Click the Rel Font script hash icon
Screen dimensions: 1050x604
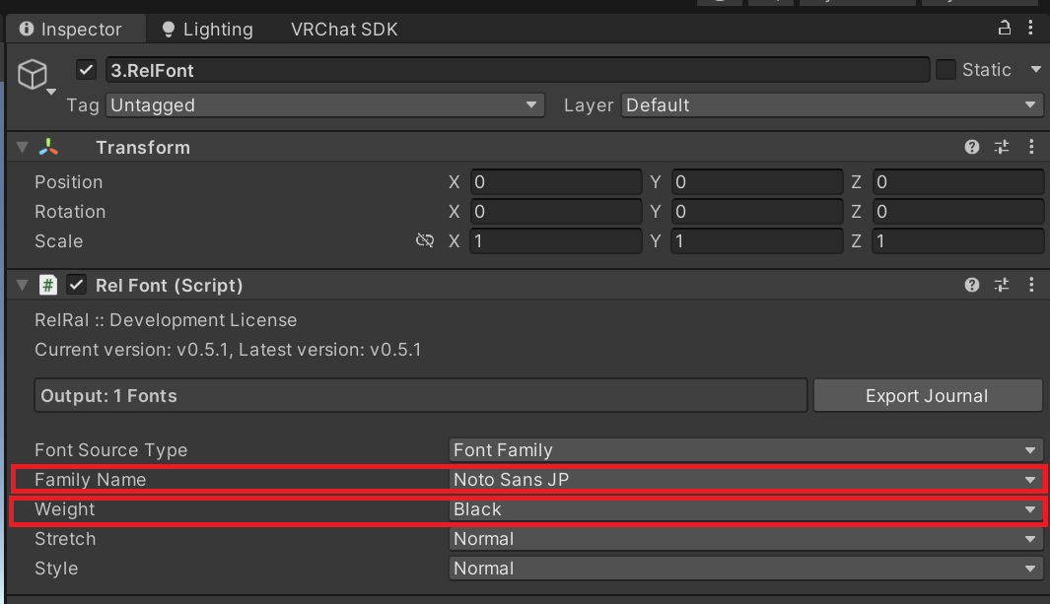click(x=47, y=286)
